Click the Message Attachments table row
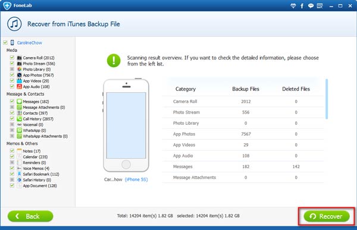Screen dimensions: 357x230 243,178
